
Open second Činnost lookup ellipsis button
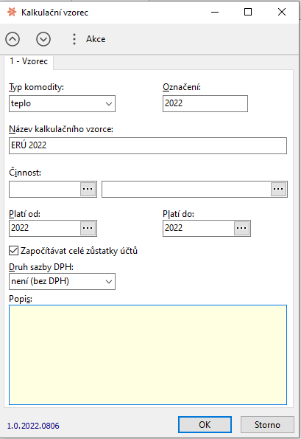point(278,189)
